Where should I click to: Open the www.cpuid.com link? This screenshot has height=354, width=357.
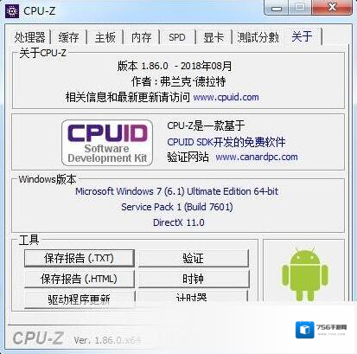[x=226, y=97]
